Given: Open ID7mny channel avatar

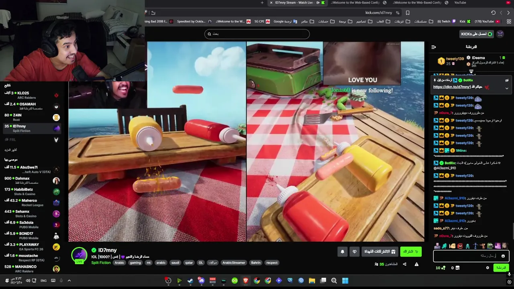Looking at the screenshot, I should point(79,255).
